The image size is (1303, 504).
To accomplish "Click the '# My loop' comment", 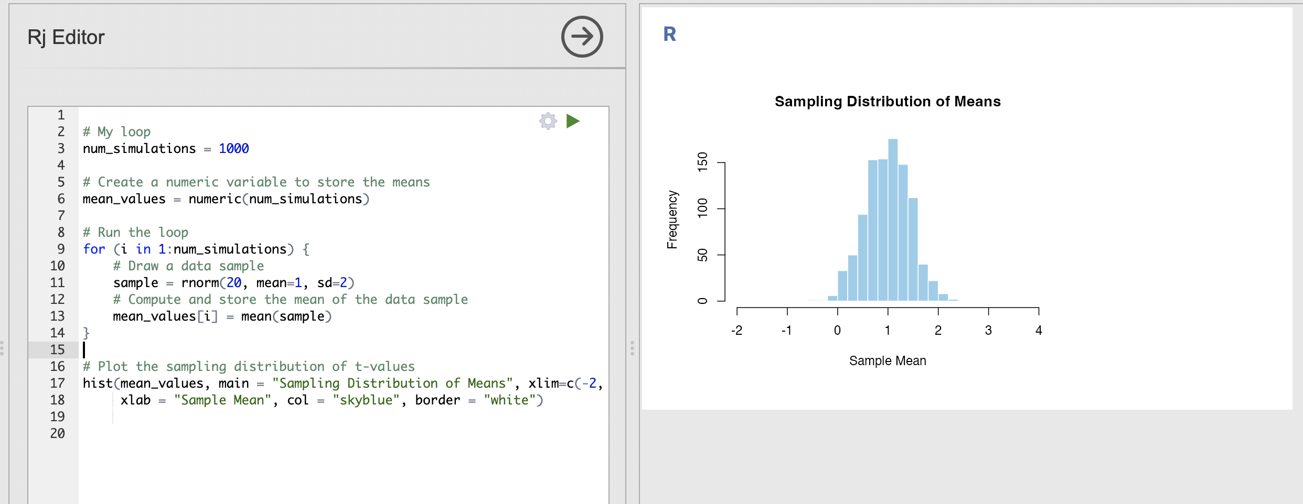I will click(116, 132).
